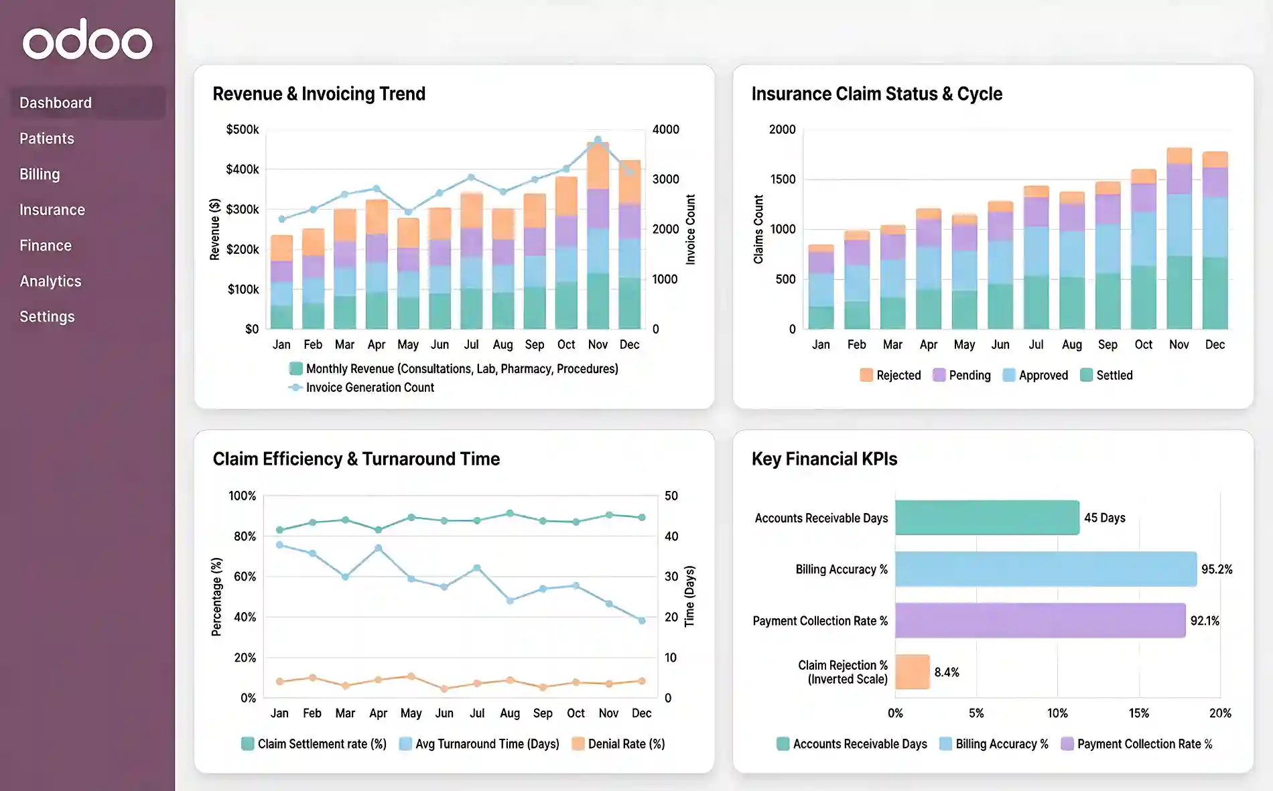Viewport: 1273px width, 791px height.
Task: Toggle the Pending legend item
Action: pos(963,375)
